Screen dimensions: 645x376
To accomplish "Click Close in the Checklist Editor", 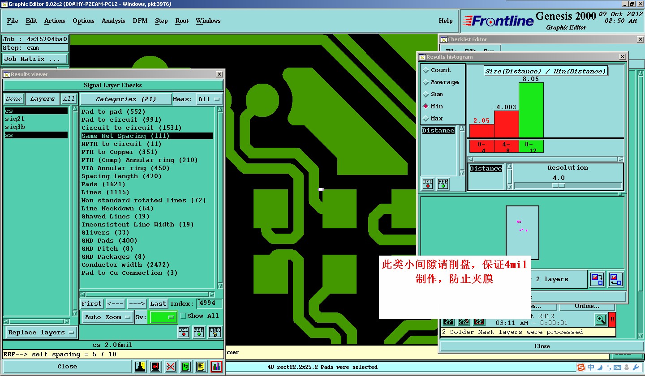I will [542, 346].
